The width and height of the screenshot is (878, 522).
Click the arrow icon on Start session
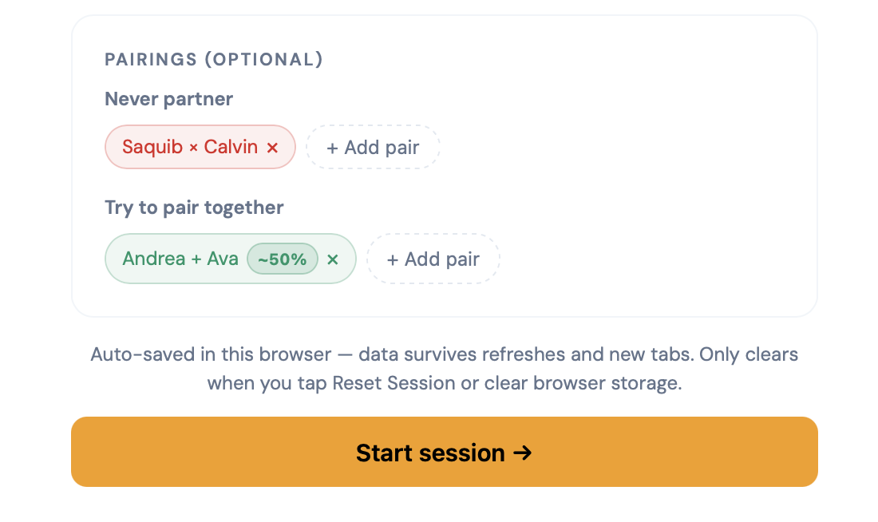click(x=523, y=453)
